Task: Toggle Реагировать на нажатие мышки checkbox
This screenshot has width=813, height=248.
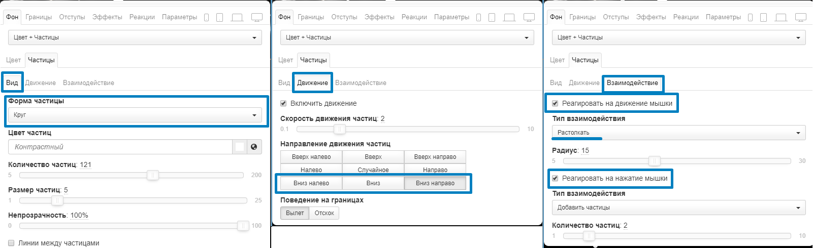Action: point(555,178)
